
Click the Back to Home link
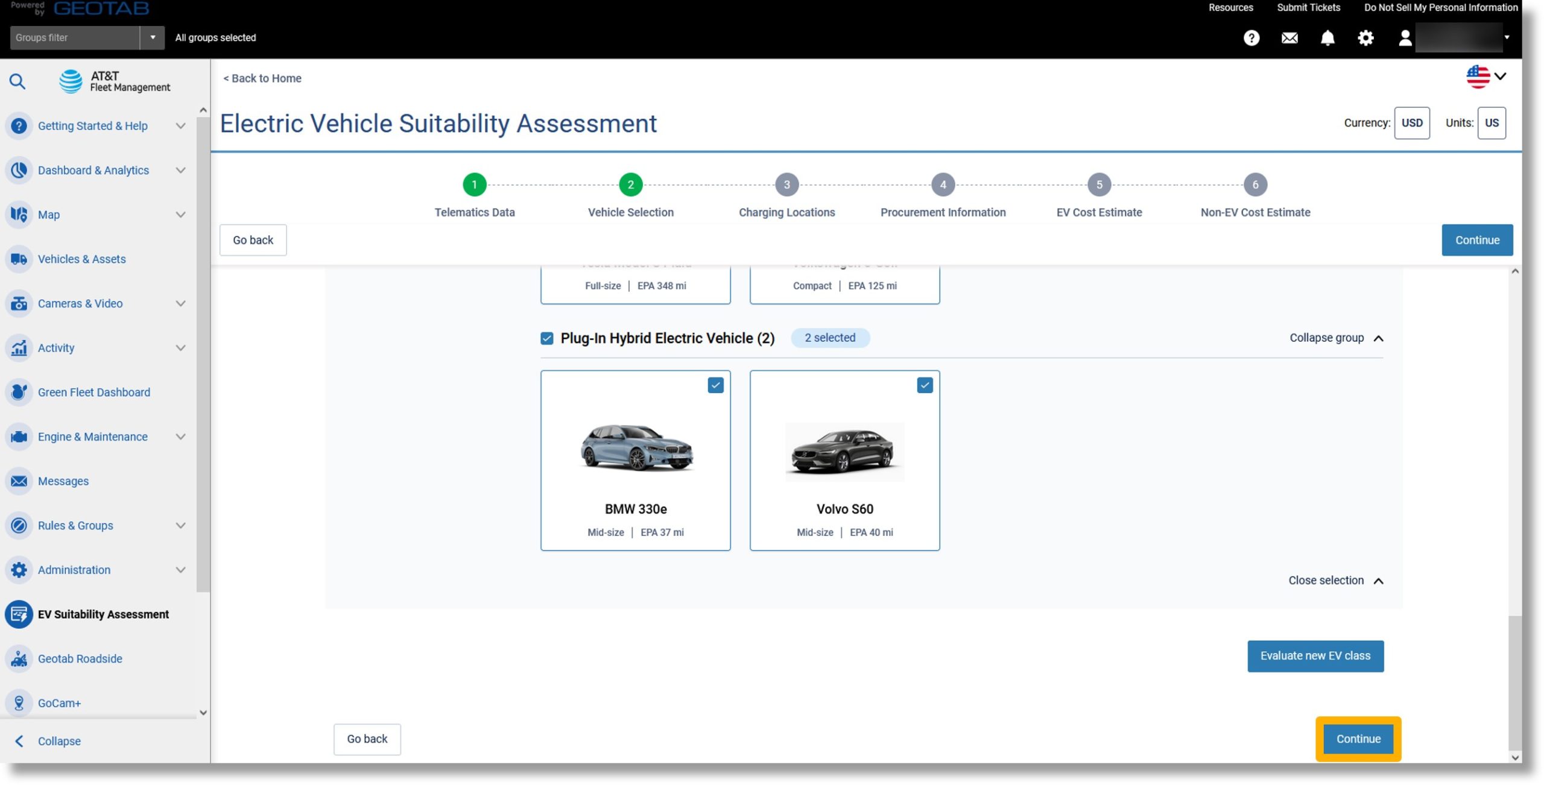click(x=262, y=78)
